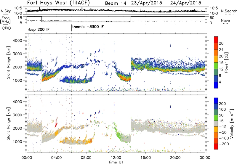Click the 'Velocity [m s⁻¹]' colorbar label
This screenshot has width=237, height=164.
coord(232,123)
